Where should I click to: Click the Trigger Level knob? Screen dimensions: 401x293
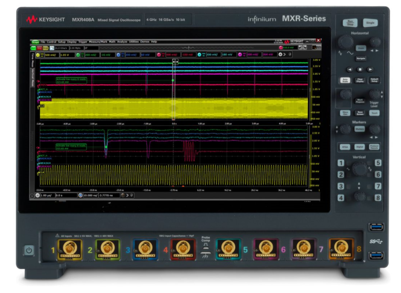click(374, 95)
